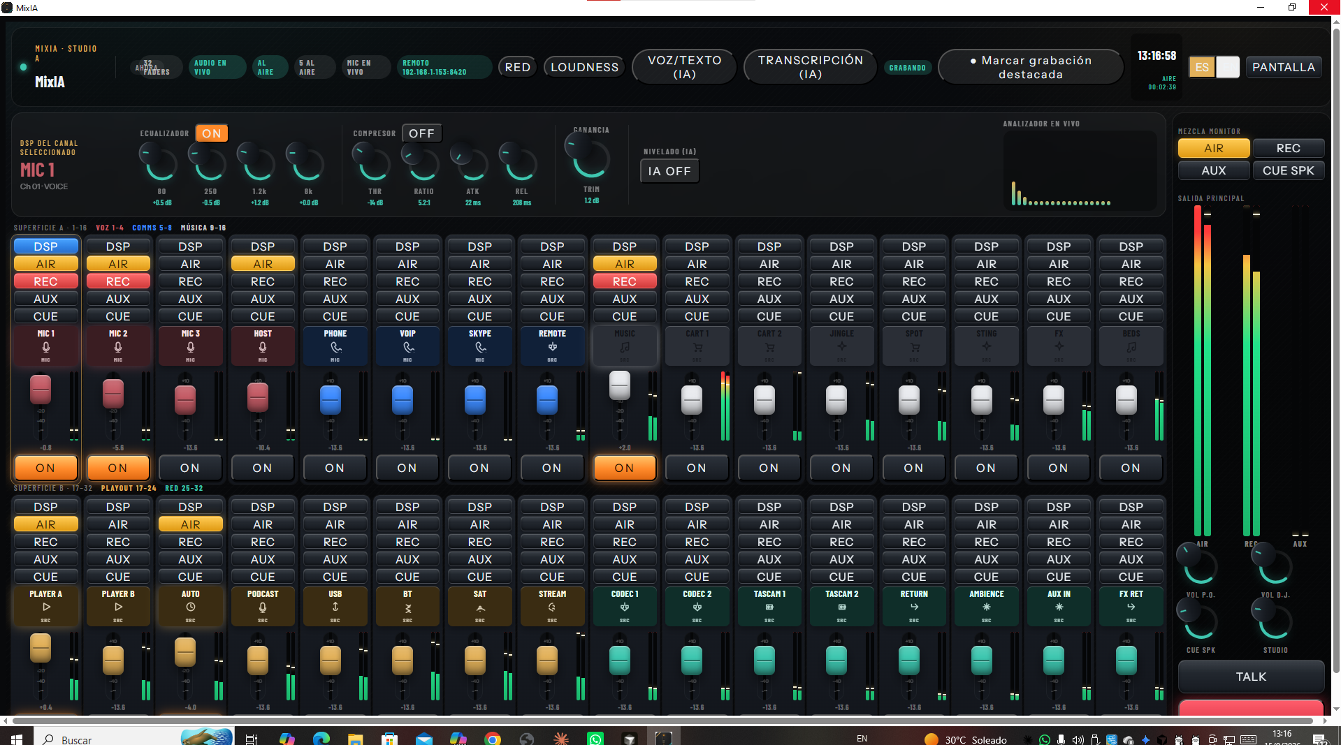Toggle the Ecualizador ON switch

212,133
